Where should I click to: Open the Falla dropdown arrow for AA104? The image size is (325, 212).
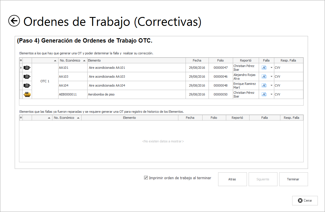(271, 85)
